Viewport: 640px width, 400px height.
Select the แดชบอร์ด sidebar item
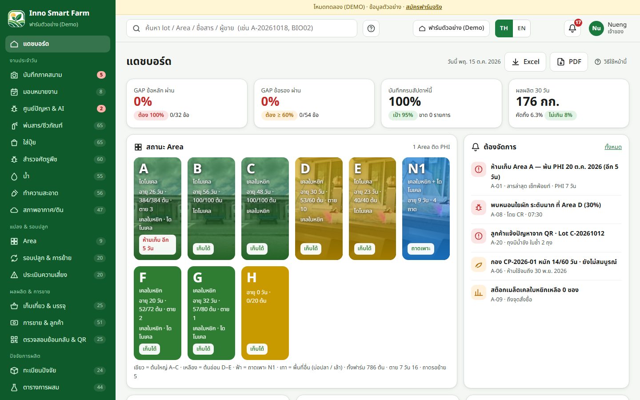[x=58, y=44]
